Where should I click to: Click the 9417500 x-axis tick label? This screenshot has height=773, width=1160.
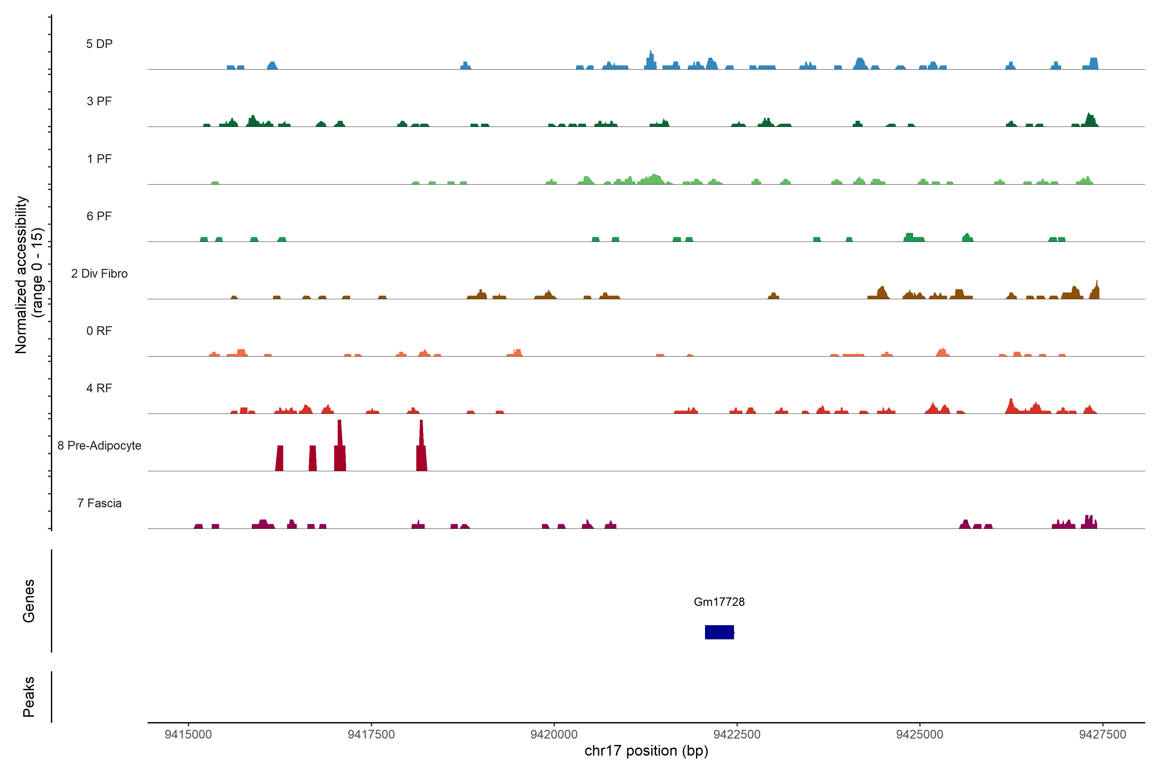pyautogui.click(x=371, y=734)
